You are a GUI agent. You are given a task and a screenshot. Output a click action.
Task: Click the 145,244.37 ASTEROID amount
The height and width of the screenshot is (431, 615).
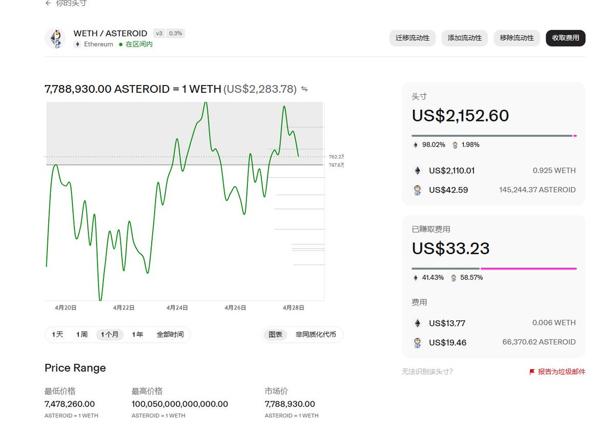click(x=537, y=190)
